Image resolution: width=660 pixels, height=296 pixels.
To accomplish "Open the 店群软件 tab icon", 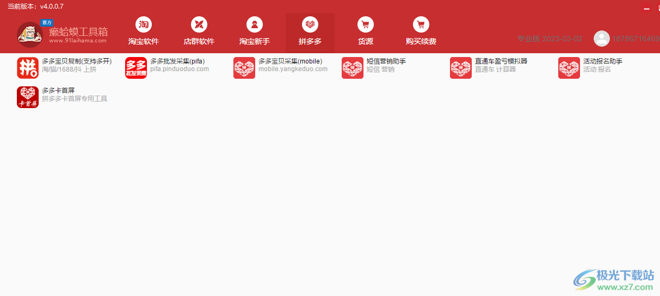I will tap(199, 24).
